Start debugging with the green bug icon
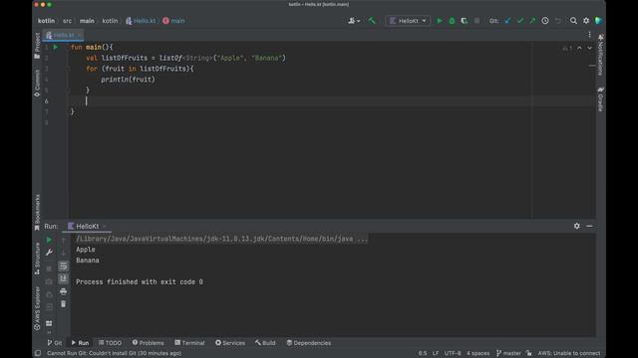638x358 pixels. 452,21
